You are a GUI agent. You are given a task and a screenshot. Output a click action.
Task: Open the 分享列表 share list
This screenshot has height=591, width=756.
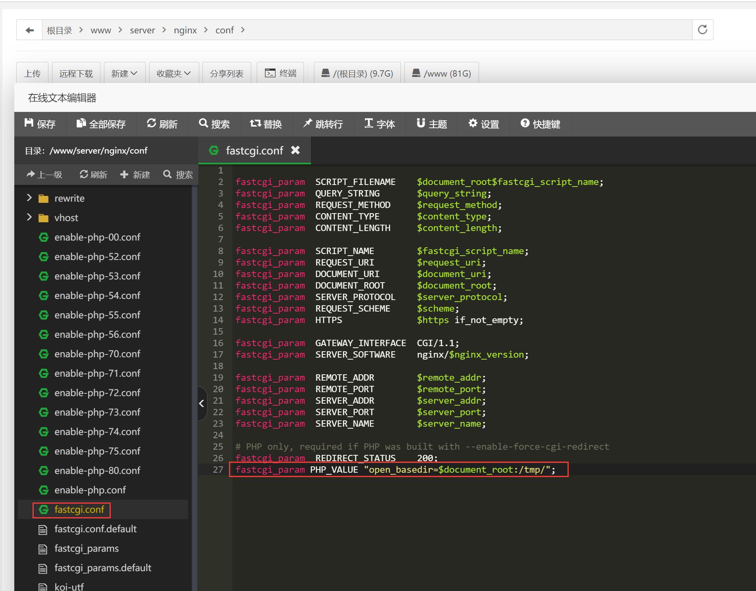coord(227,73)
